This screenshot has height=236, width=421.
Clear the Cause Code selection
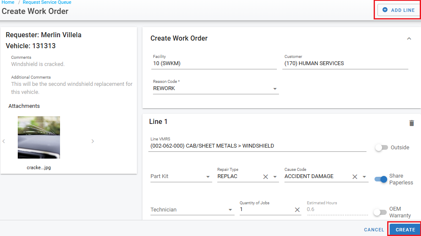click(x=355, y=177)
